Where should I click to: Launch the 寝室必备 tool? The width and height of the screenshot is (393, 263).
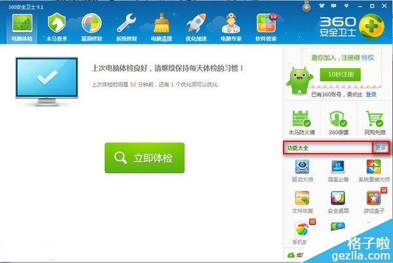tap(338, 171)
